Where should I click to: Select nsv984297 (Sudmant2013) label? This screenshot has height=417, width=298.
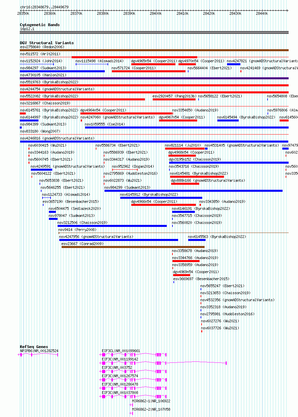click(x=43, y=68)
